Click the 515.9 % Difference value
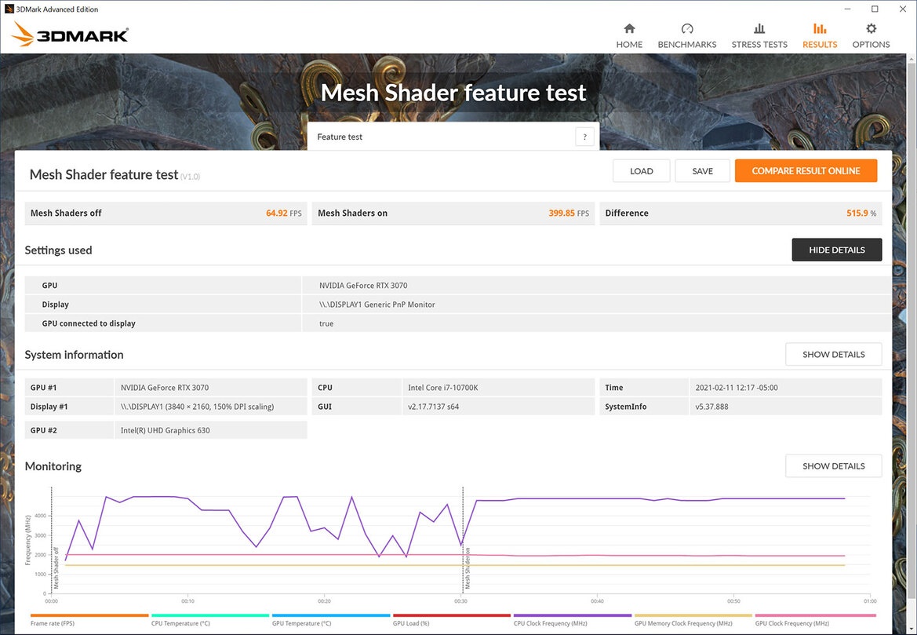 [x=861, y=213]
